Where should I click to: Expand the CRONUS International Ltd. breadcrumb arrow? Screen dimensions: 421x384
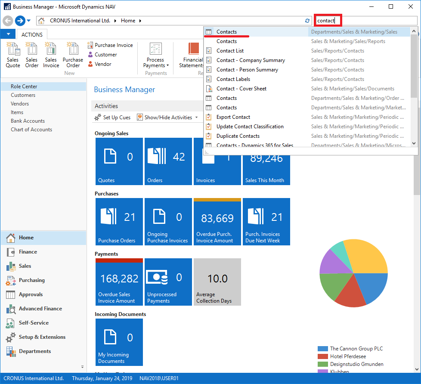[x=115, y=21]
